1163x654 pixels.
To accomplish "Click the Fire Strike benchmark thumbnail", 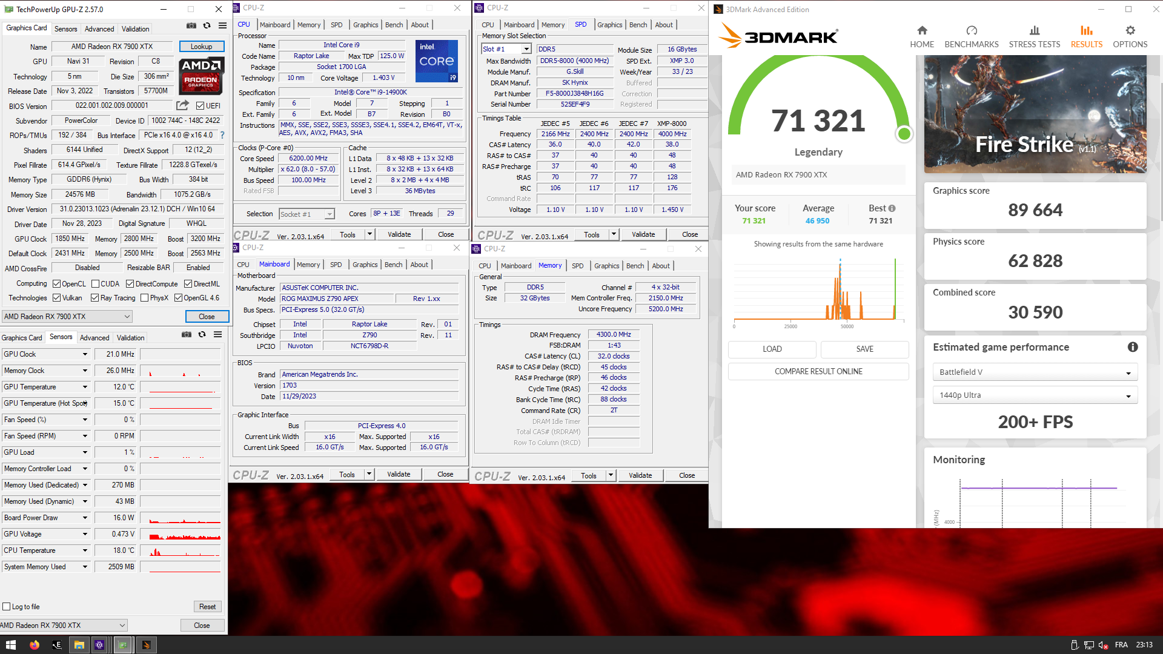I will [1035, 114].
